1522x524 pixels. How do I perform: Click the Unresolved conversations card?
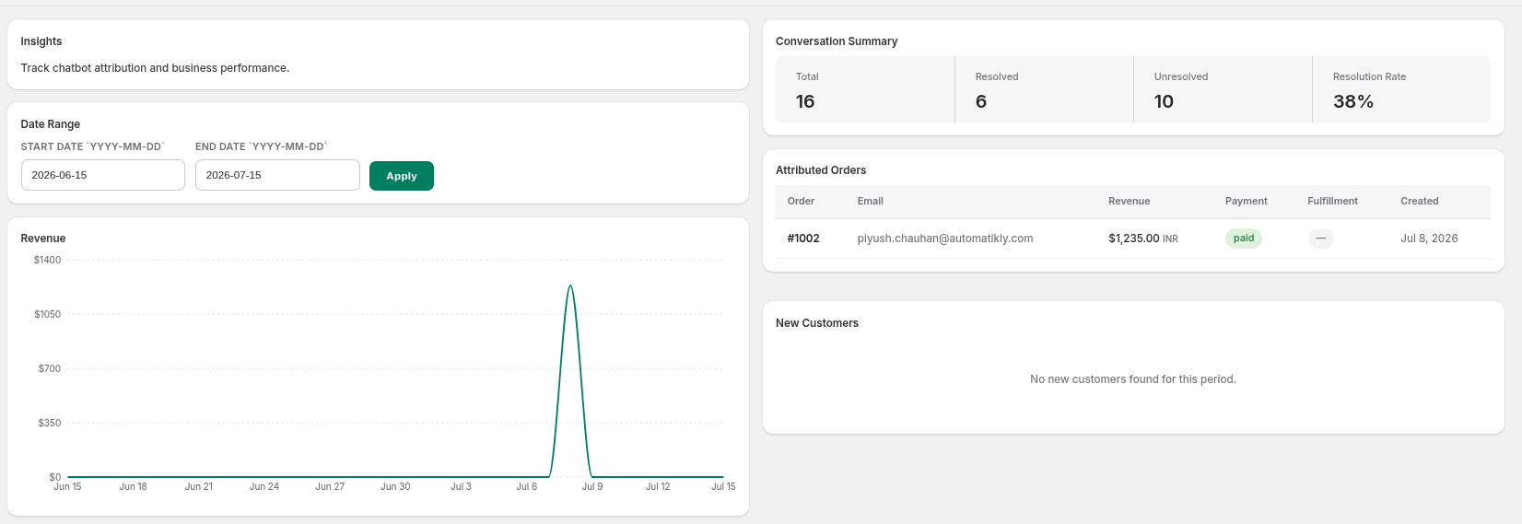(x=1223, y=89)
